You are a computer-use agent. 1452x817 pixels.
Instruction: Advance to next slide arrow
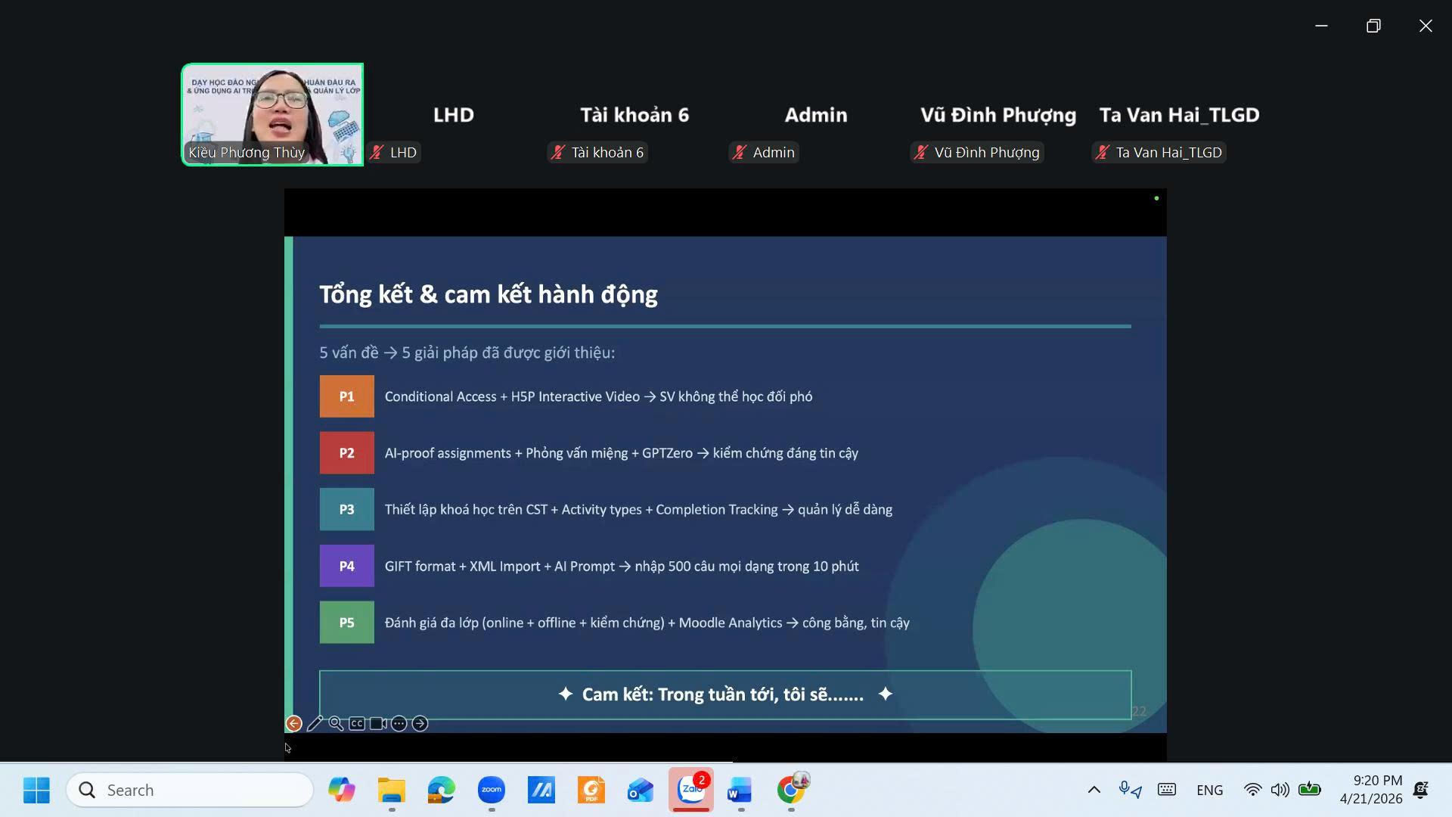[x=420, y=724]
